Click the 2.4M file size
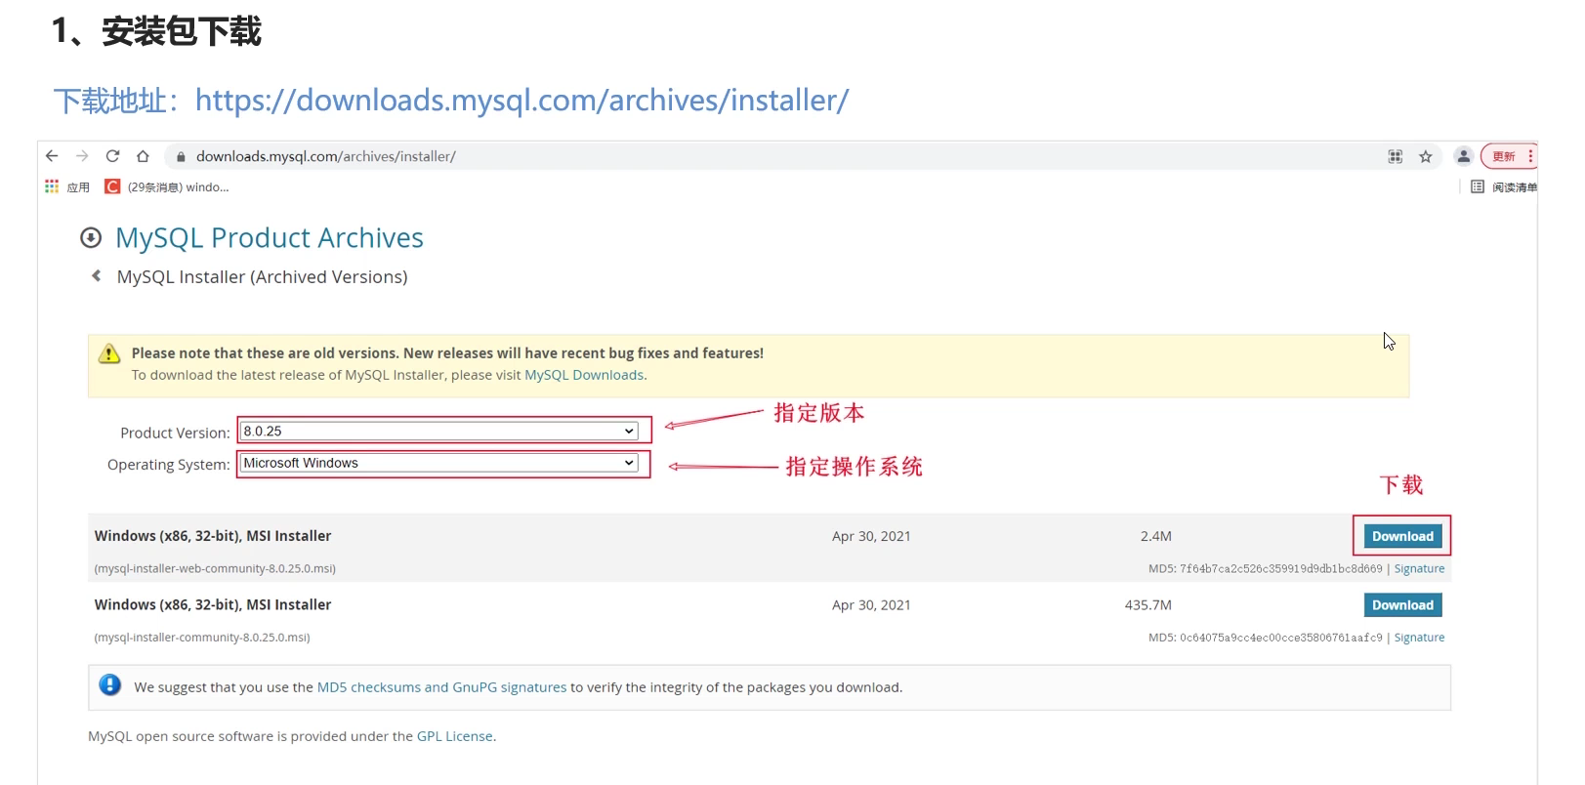This screenshot has width=1585, height=785. coord(1155,536)
